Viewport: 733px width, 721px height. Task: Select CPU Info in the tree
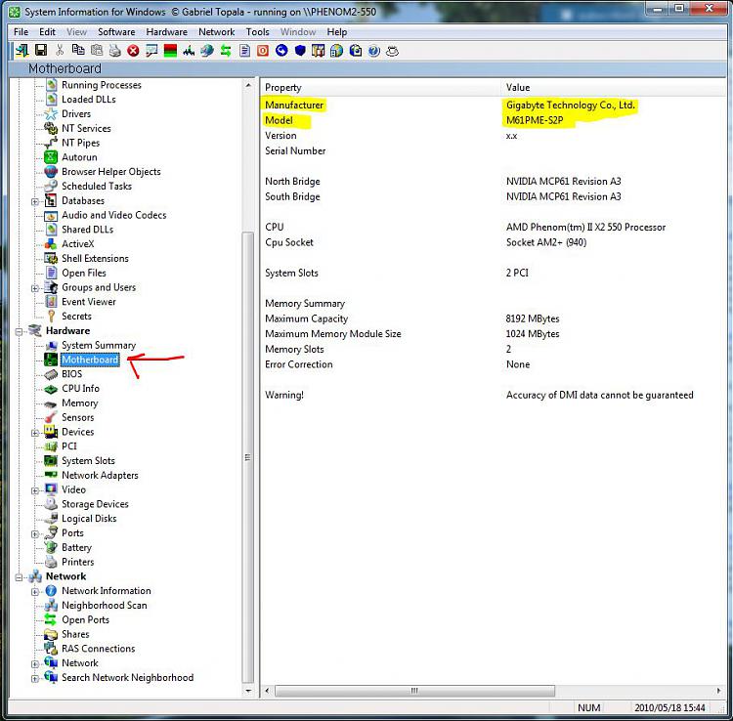[80, 388]
